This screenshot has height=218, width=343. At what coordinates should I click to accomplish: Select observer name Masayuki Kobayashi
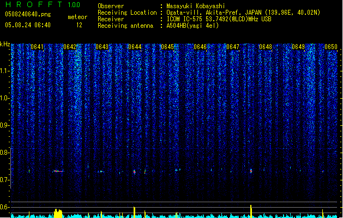tap(195, 6)
